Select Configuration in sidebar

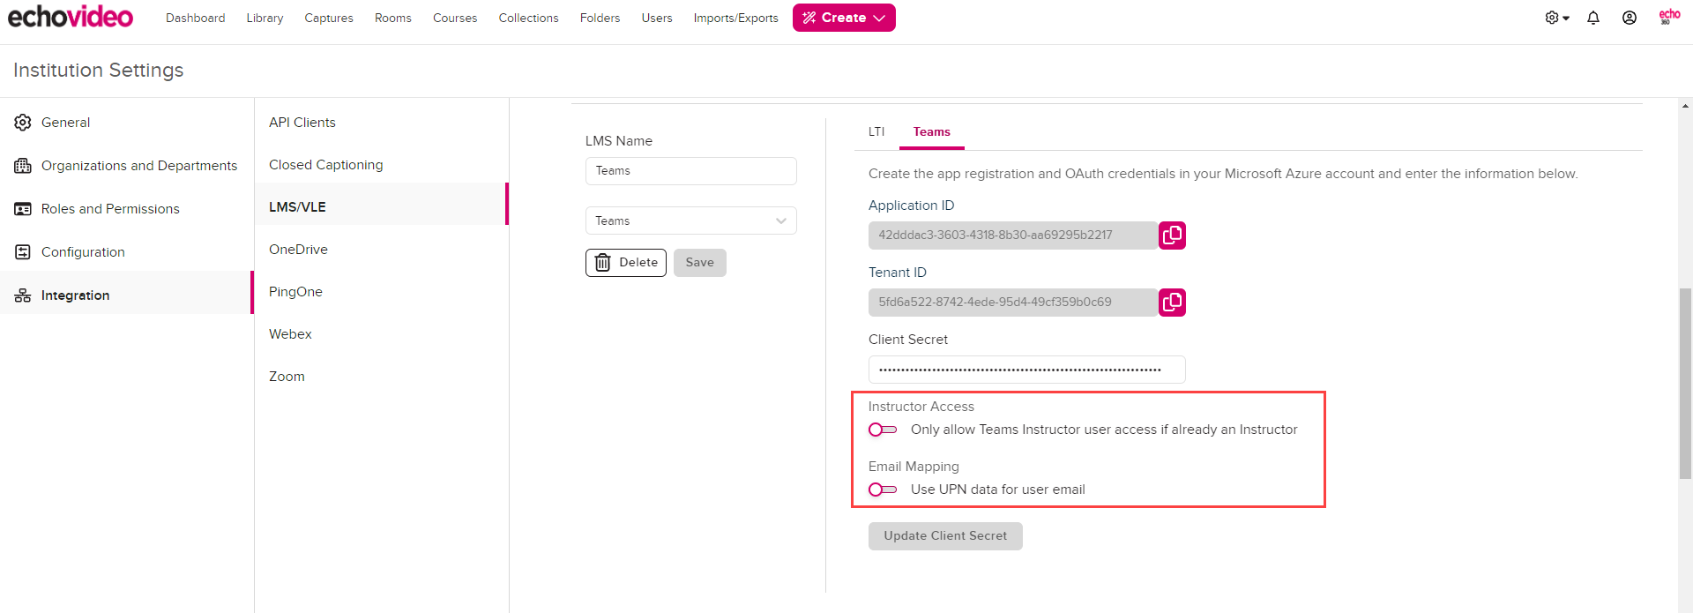click(127, 252)
